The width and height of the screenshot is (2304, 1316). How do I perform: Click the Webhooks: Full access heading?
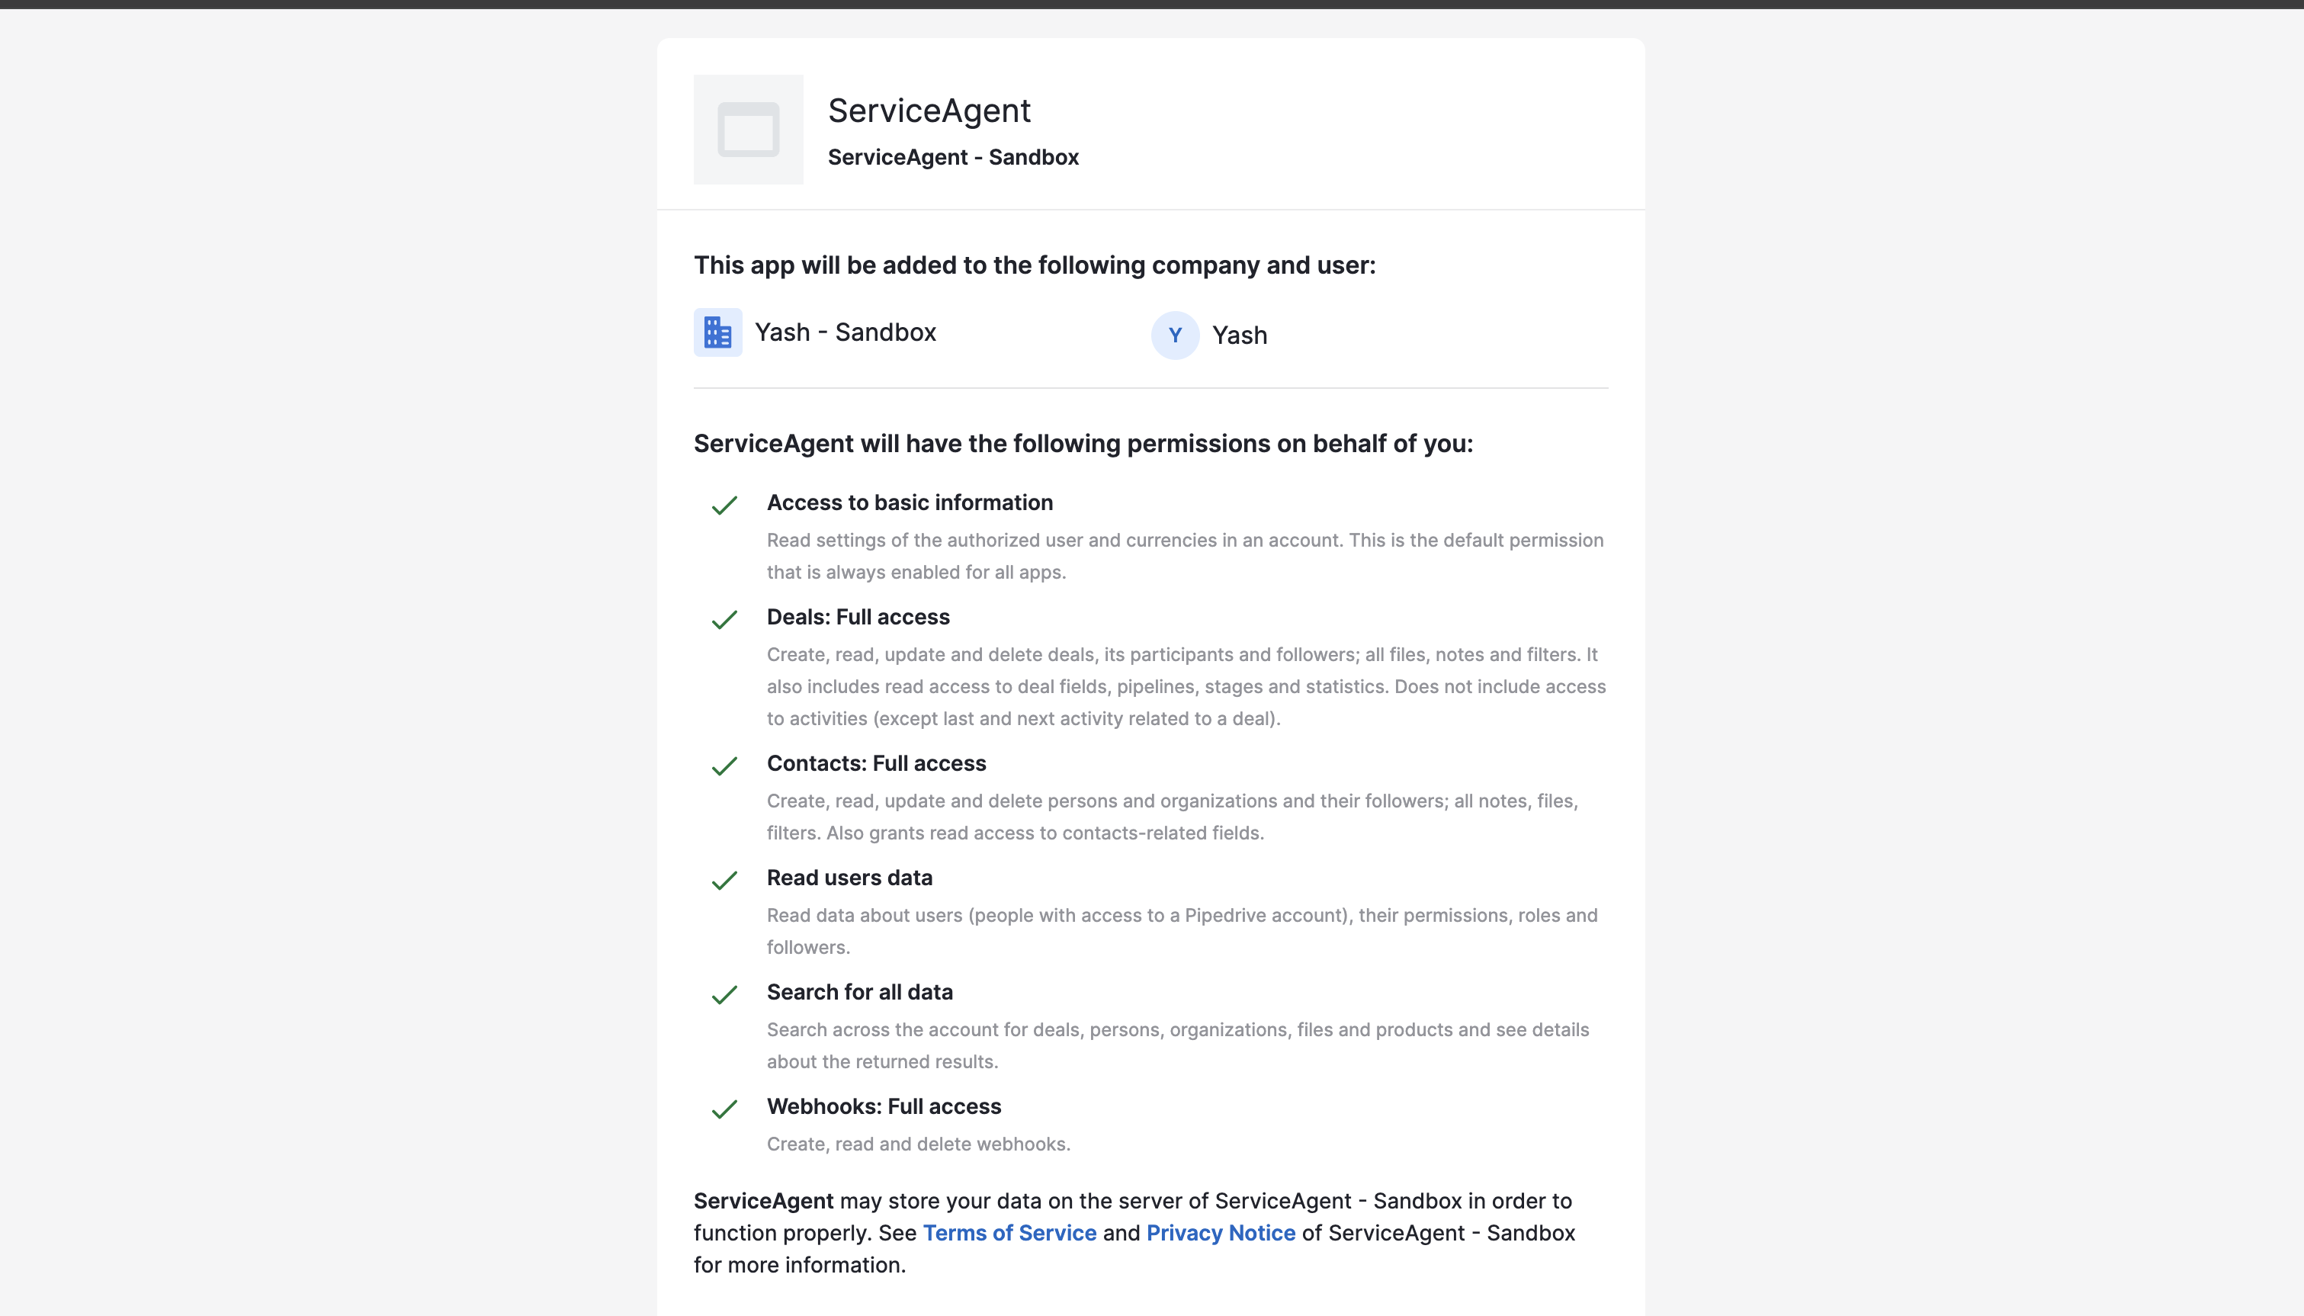(x=884, y=1106)
